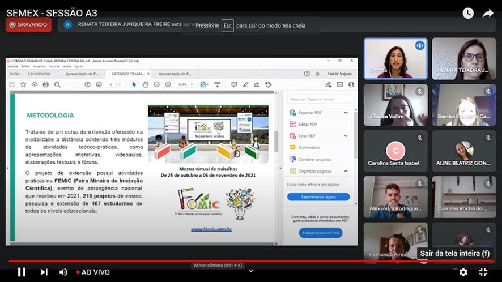
Task: Click the Acrobat help question mark icon
Action: tap(307, 74)
